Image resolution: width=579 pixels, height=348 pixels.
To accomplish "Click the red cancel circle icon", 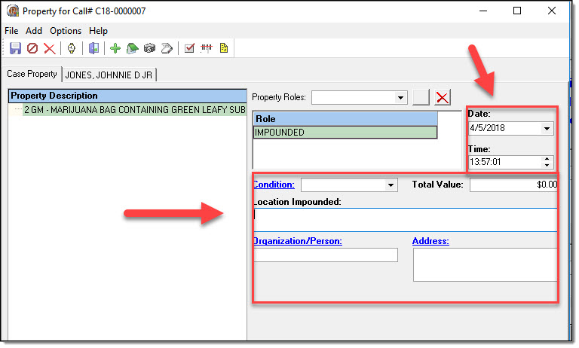I will click(32, 48).
